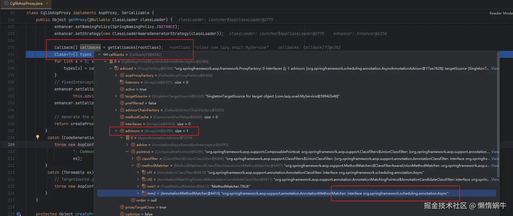Close the CglibAopProxy.java tab
513x216 pixels.
click(47, 3)
